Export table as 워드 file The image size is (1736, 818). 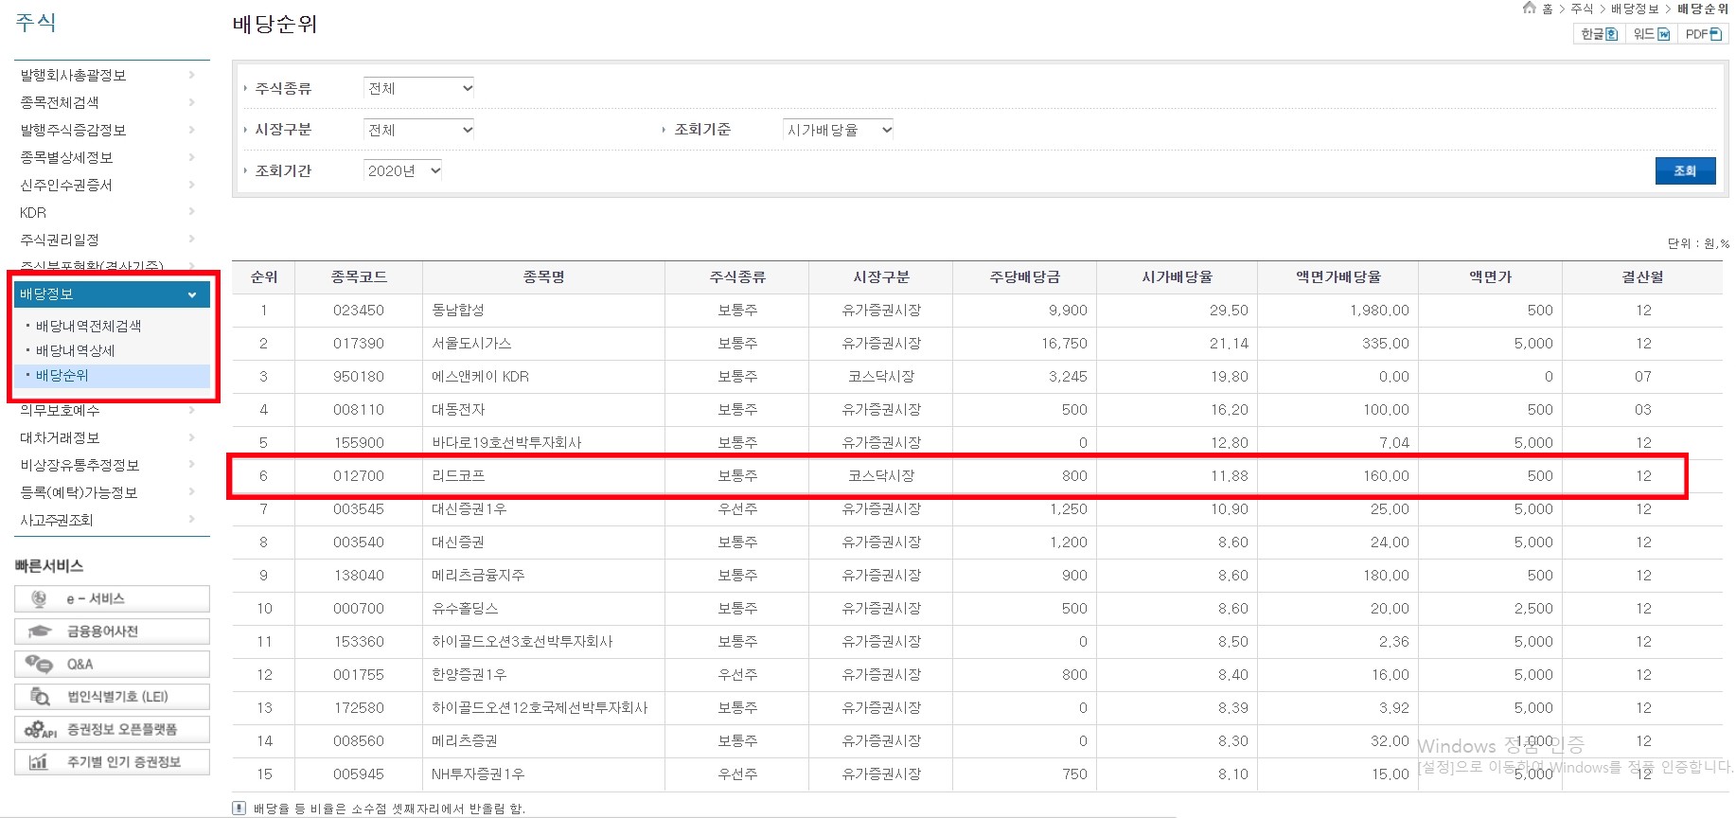(x=1651, y=34)
